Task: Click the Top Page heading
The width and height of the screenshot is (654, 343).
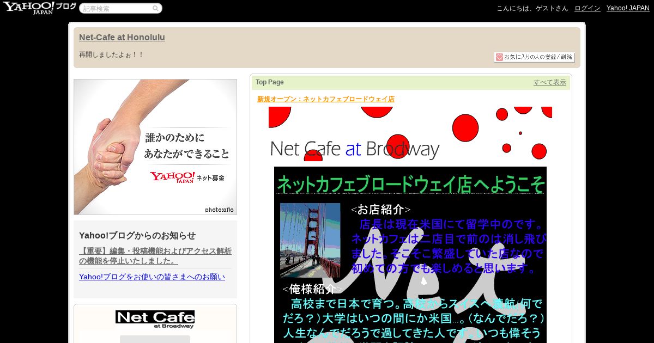Action: (270, 82)
